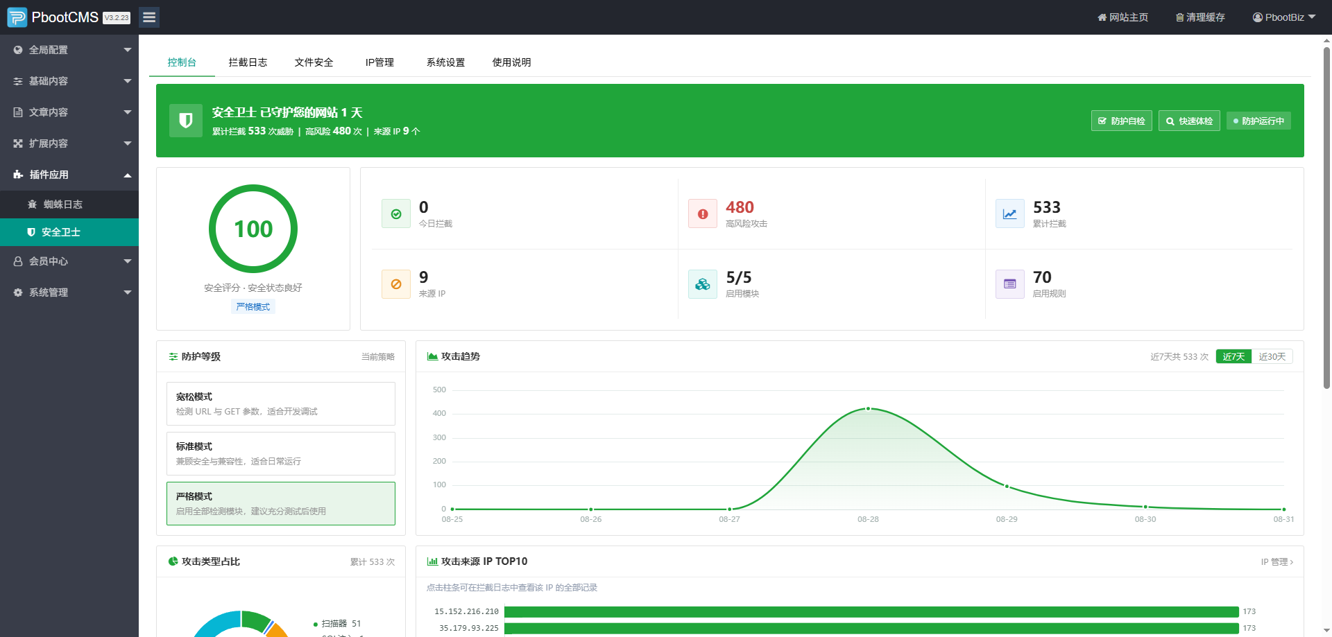Click the 防护自检 button
Image resolution: width=1332 pixels, height=637 pixels.
[x=1122, y=121]
